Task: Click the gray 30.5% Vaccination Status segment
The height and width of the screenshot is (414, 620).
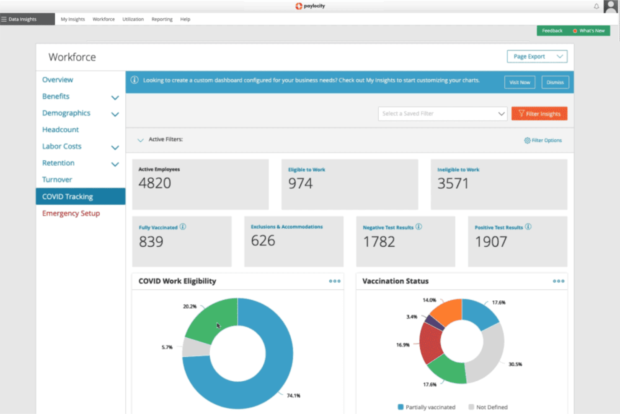Action: pos(491,357)
